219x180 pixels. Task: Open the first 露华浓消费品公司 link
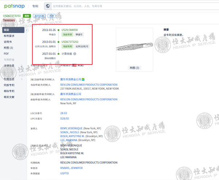(71, 79)
